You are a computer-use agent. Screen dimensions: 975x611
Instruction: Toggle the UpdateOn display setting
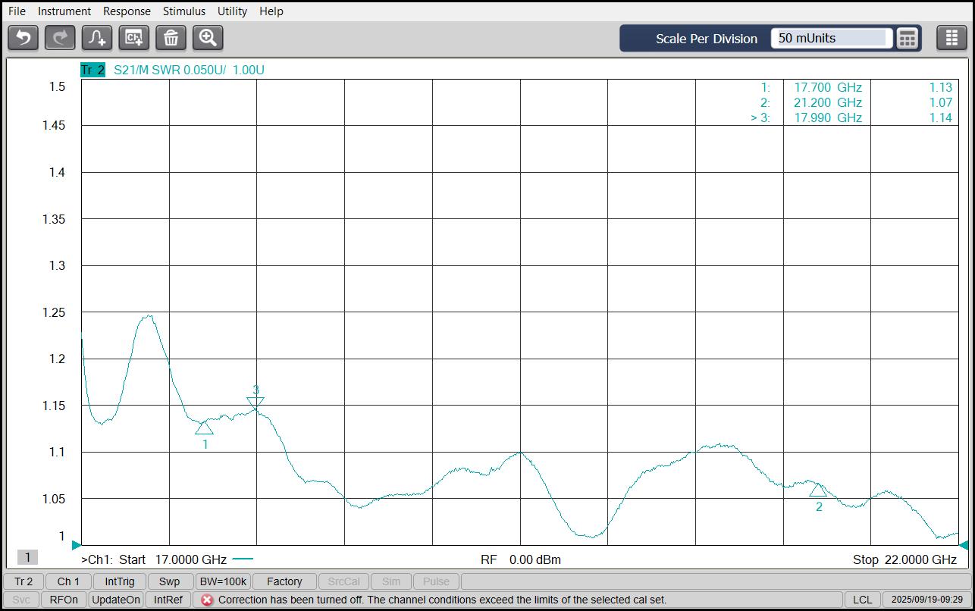[x=116, y=600]
